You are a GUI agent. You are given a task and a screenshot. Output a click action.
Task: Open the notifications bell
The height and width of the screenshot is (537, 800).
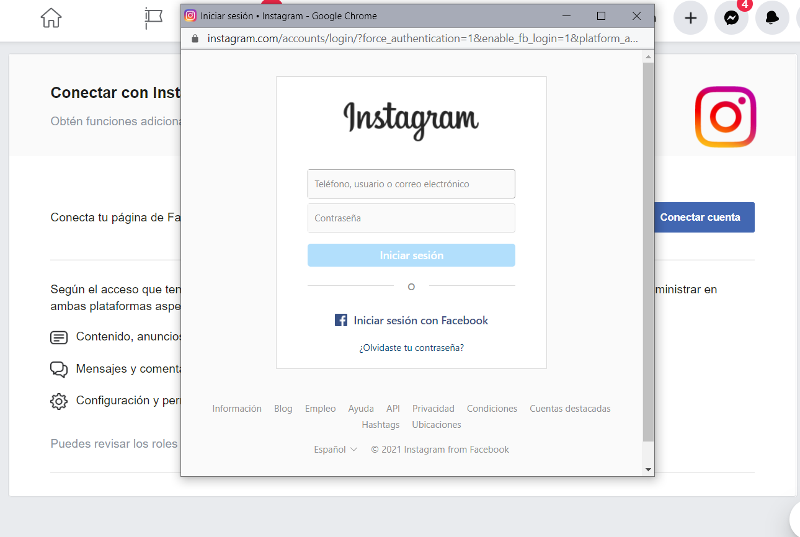tap(772, 18)
